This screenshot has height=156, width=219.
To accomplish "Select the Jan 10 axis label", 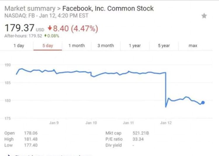I will coord(91,123).
